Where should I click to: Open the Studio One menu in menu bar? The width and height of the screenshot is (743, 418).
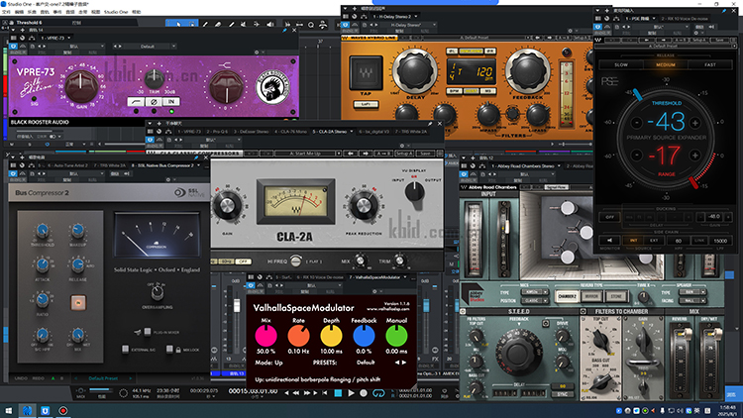click(x=116, y=11)
